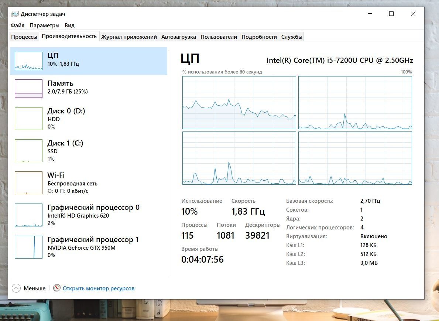
Task: Click the graph with a peak around 30% in its middle
Action: tap(355, 103)
